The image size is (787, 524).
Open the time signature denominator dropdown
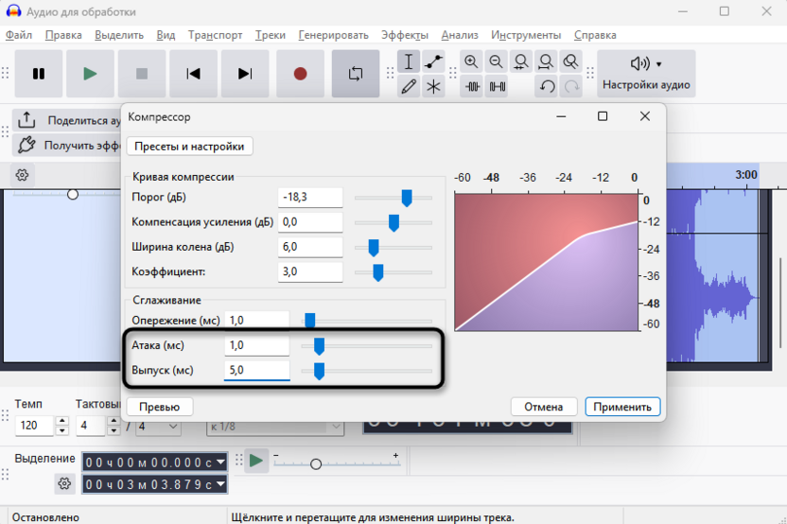coord(158,426)
